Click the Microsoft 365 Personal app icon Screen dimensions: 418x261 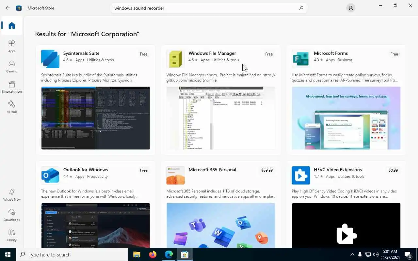click(176, 175)
